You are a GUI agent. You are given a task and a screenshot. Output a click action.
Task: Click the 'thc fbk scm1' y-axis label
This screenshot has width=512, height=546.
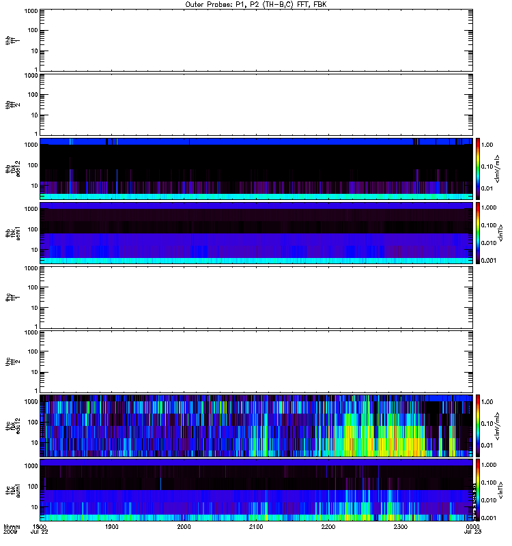pyautogui.click(x=13, y=490)
